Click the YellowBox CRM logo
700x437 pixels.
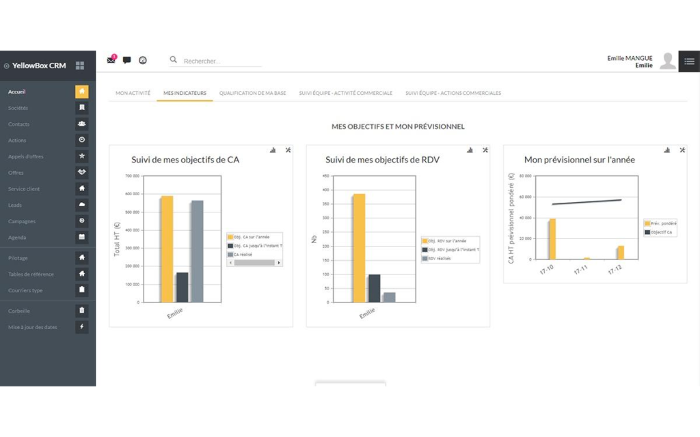click(35, 66)
